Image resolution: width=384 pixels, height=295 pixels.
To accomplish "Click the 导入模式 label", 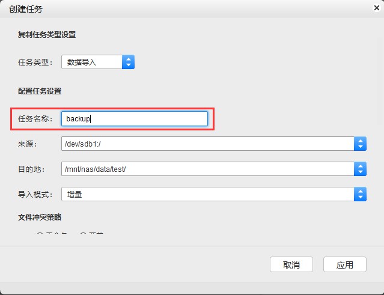I will coord(36,195).
